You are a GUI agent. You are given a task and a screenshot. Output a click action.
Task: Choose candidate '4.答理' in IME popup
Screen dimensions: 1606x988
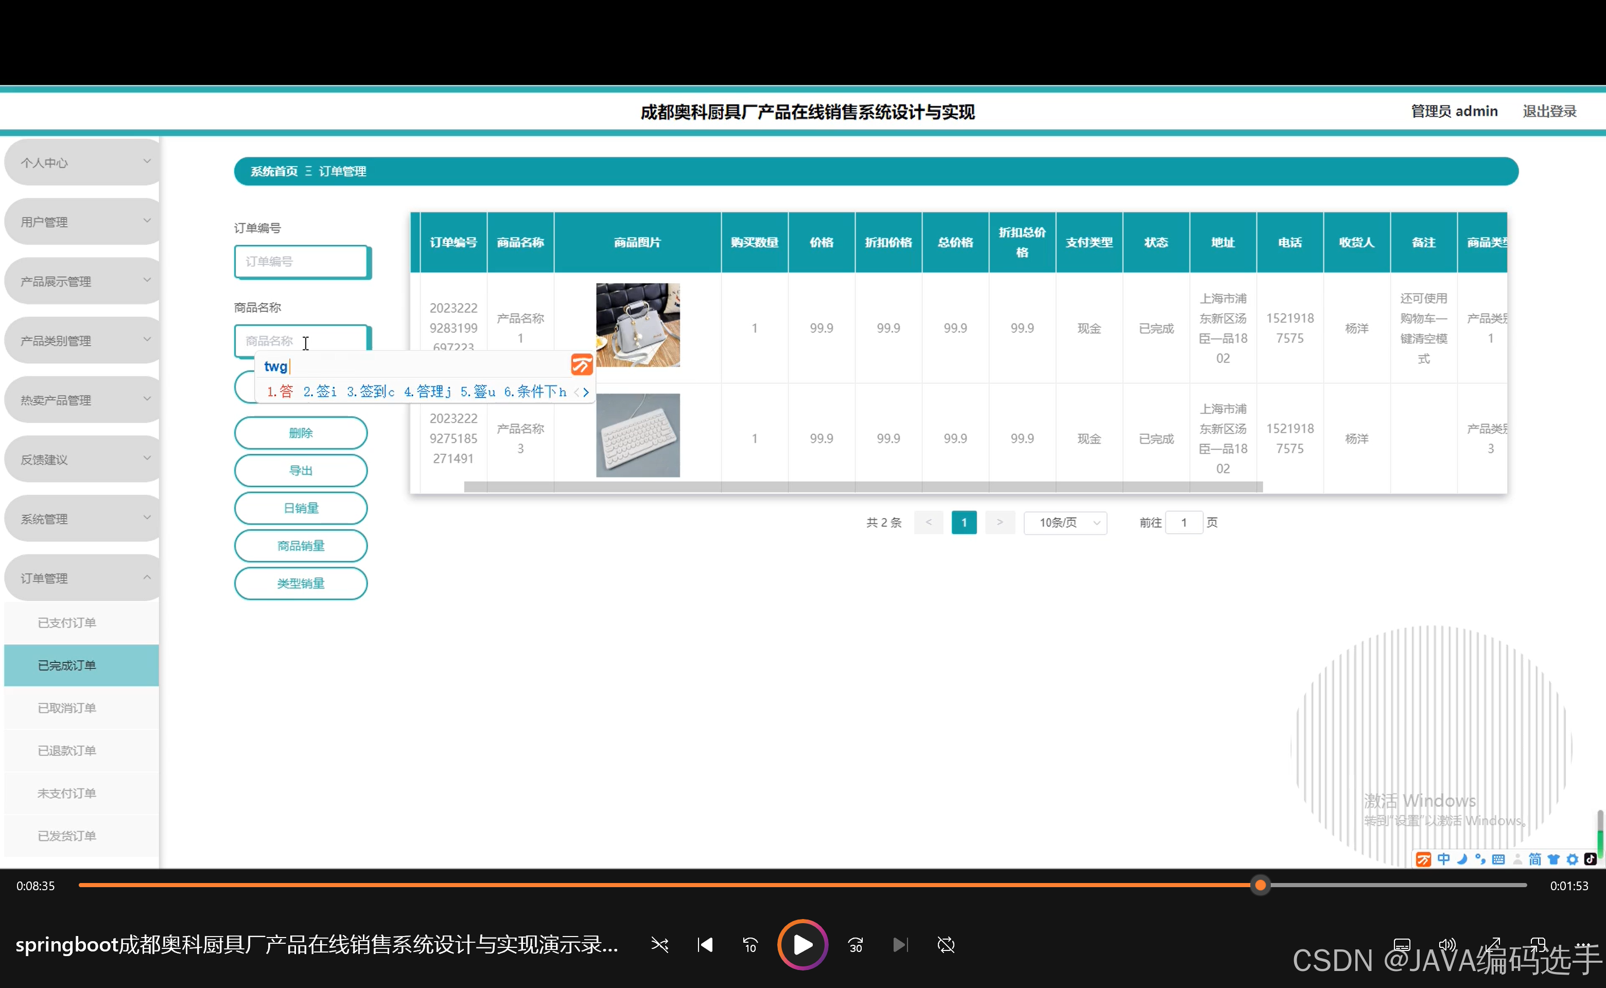[427, 392]
